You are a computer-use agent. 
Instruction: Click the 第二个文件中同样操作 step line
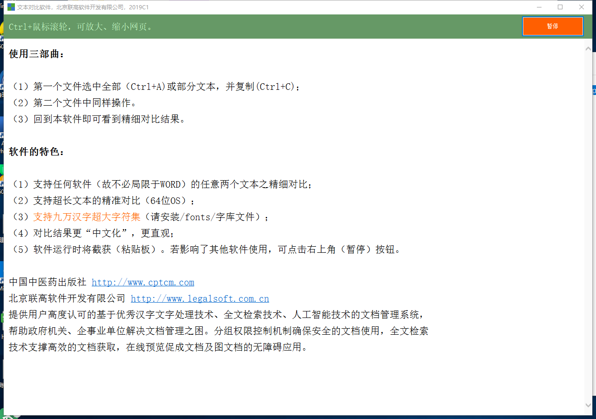coord(74,103)
